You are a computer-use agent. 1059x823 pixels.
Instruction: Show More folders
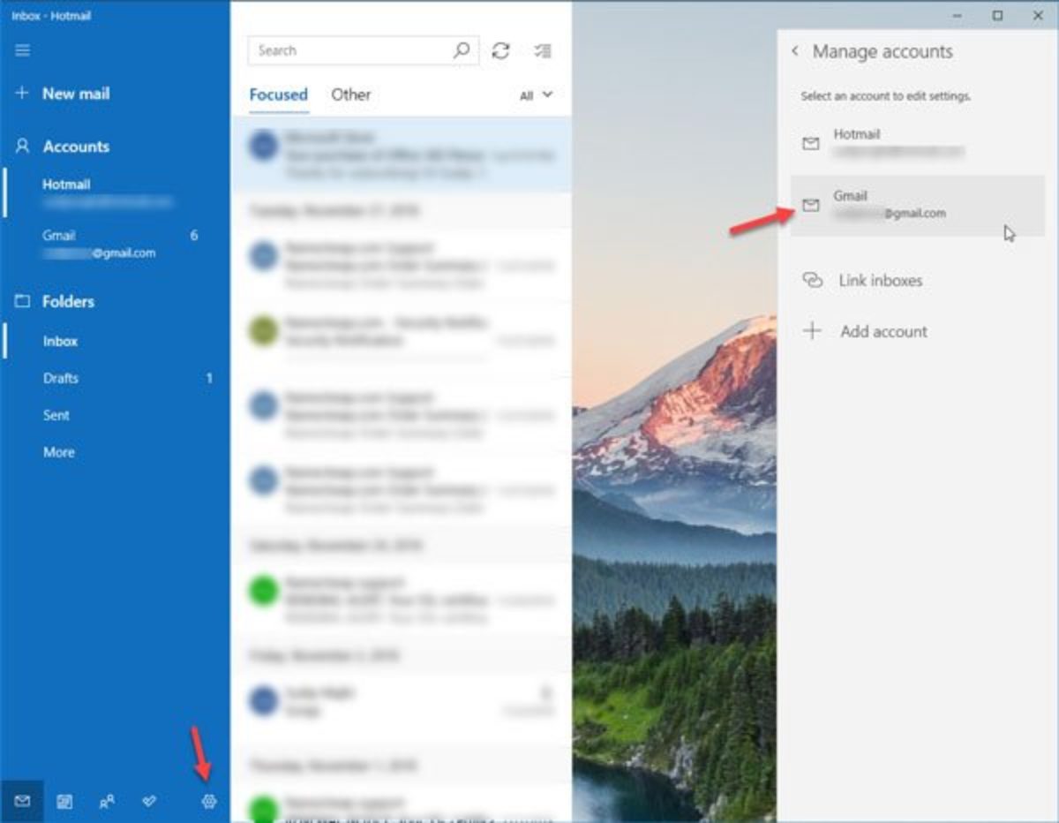coord(115,452)
